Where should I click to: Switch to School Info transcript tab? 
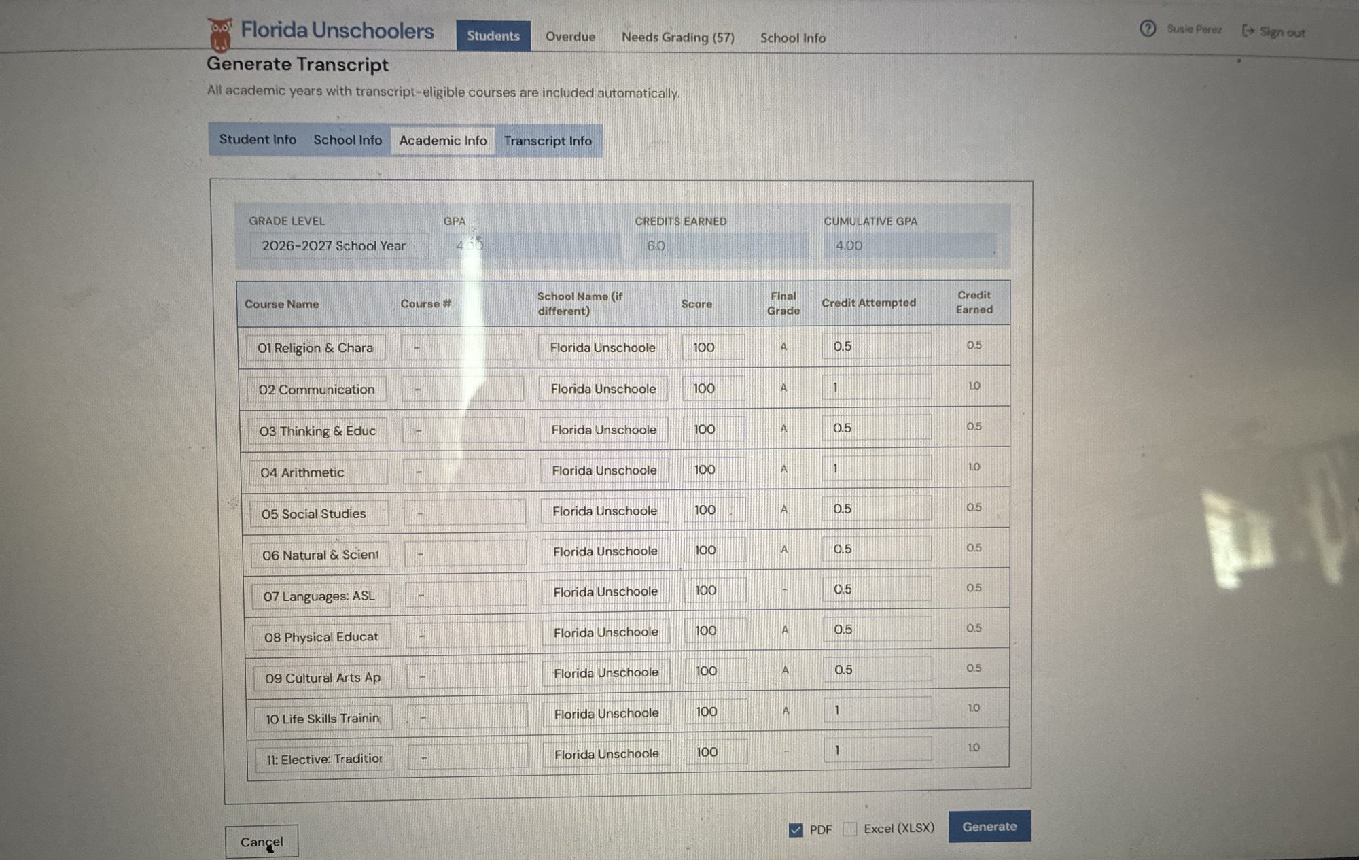point(347,140)
